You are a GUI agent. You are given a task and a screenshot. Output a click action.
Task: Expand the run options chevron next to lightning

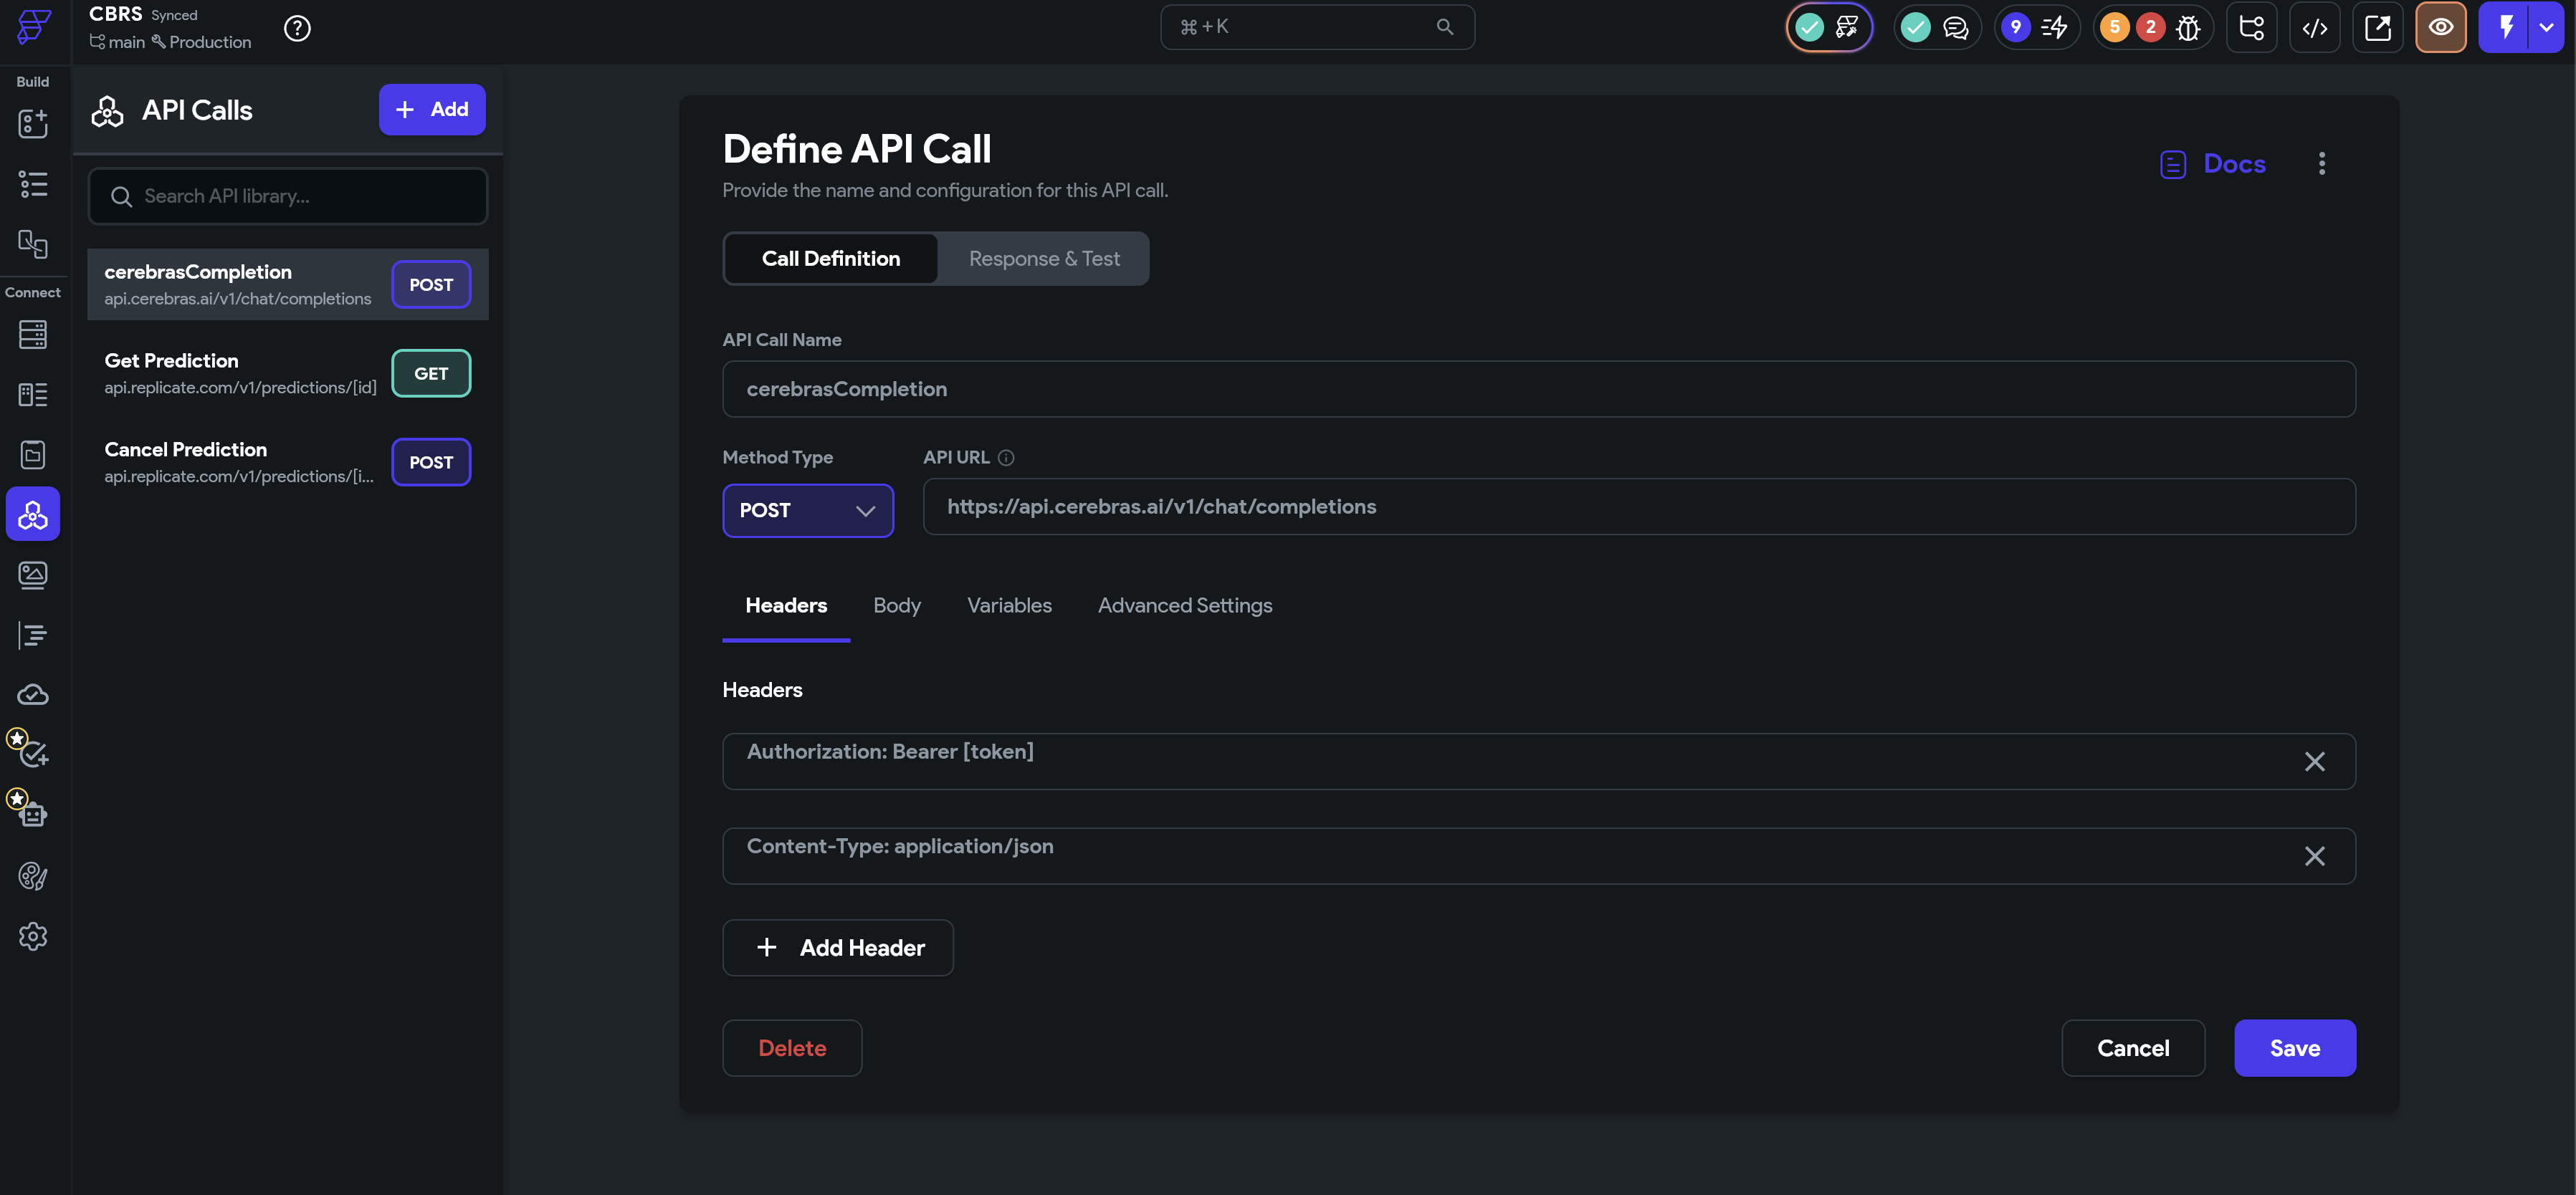[x=2545, y=27]
